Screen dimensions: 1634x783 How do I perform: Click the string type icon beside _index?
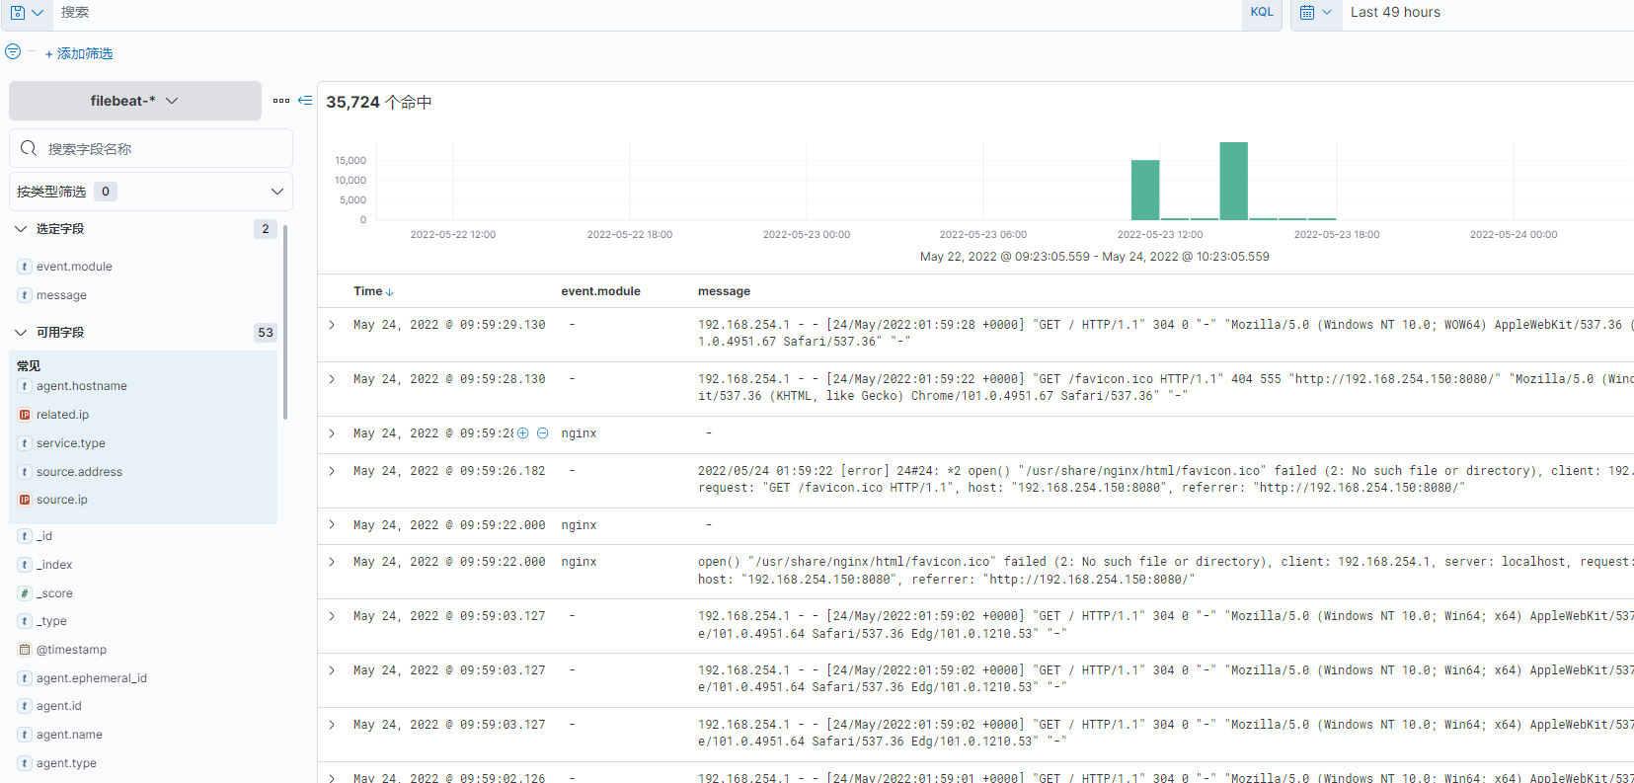tap(25, 565)
